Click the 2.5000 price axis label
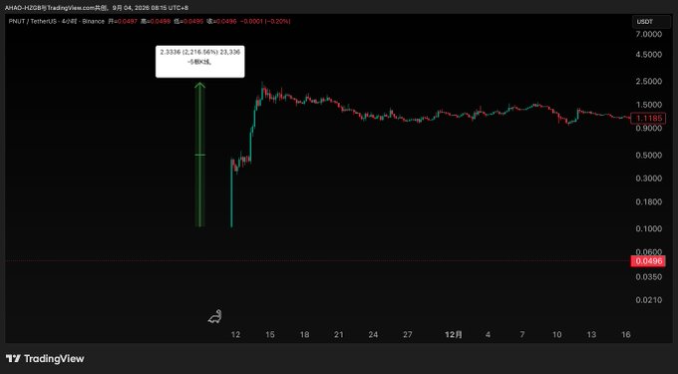Viewport: 678px width, 374px height. 649,82
